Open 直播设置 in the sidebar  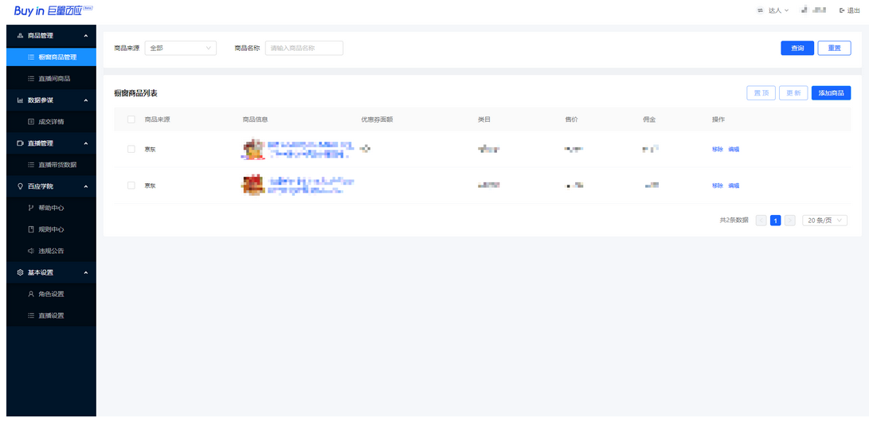tap(51, 315)
